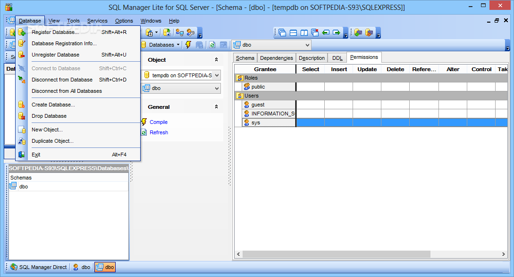Click the Close all windows icon

click(315, 33)
